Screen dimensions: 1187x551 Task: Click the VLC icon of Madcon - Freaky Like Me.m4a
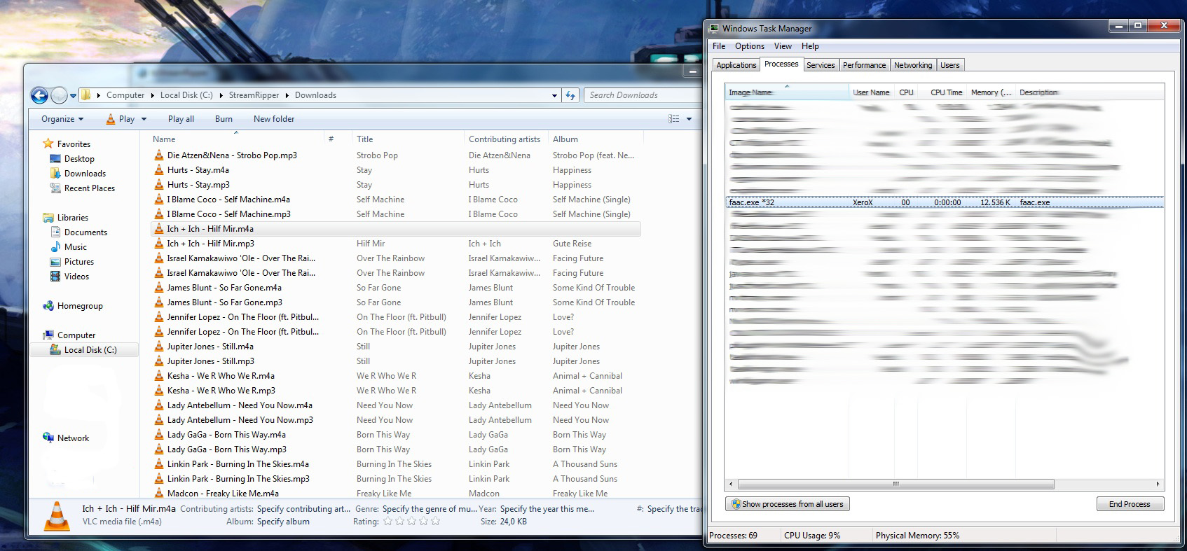pos(159,494)
